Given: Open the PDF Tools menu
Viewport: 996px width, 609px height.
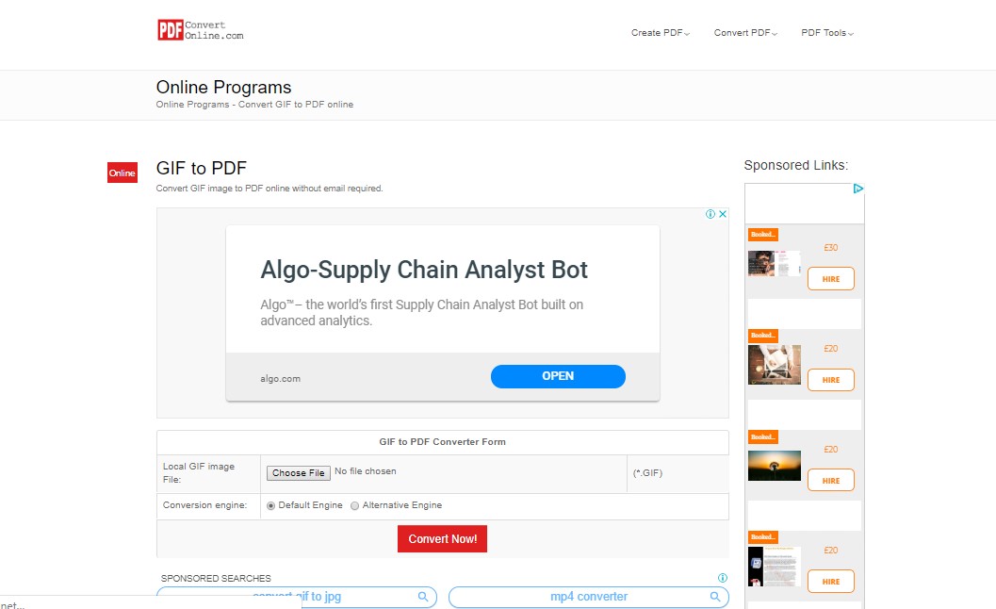Looking at the screenshot, I should tap(827, 32).
